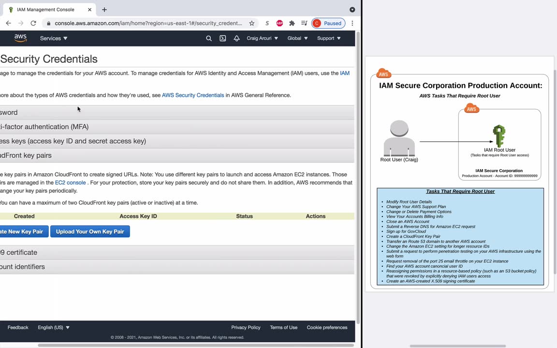Open the Chrome three-dot menu
557x348 pixels.
point(352,23)
